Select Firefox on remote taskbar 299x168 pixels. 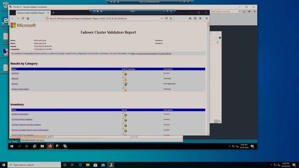point(50,146)
